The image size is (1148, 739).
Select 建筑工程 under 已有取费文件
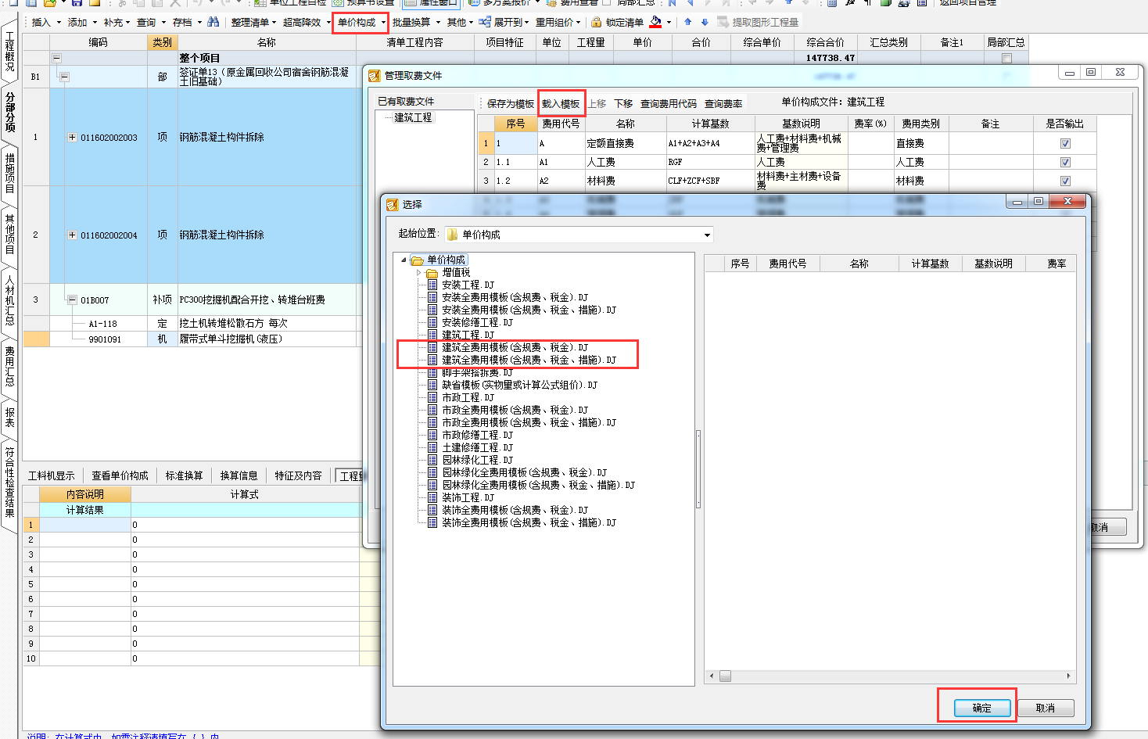coord(413,117)
